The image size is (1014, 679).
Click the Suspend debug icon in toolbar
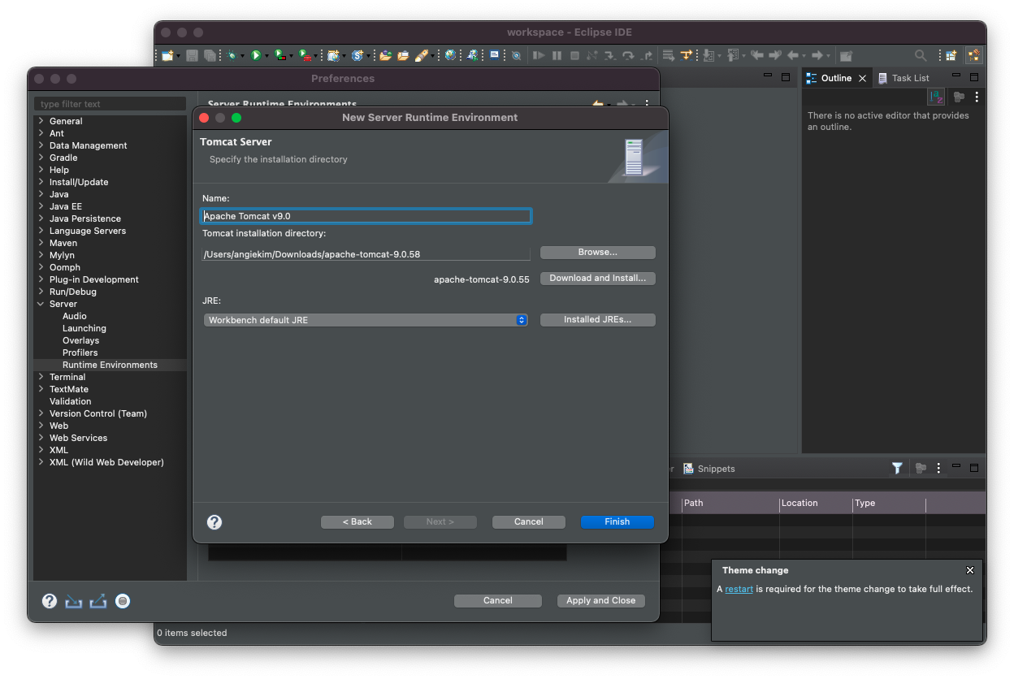pyautogui.click(x=557, y=55)
